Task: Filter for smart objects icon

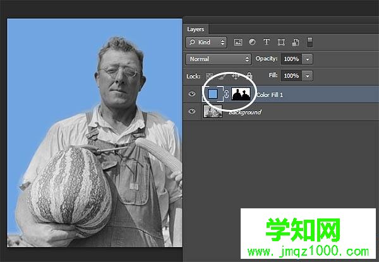Action: 296,42
